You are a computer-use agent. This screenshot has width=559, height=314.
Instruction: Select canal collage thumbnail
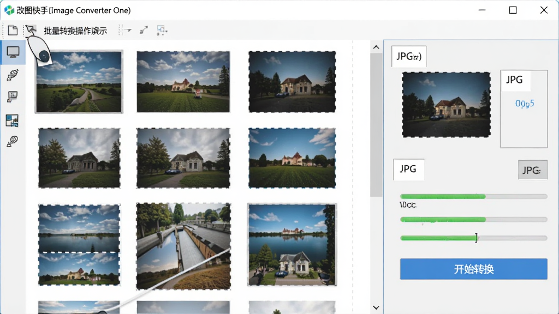pos(183,246)
